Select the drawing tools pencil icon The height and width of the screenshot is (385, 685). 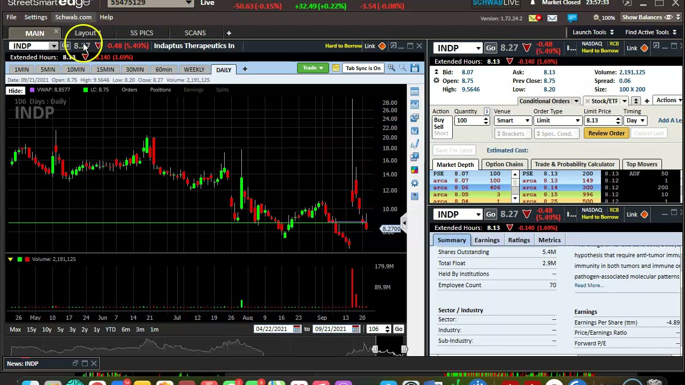tap(415, 143)
